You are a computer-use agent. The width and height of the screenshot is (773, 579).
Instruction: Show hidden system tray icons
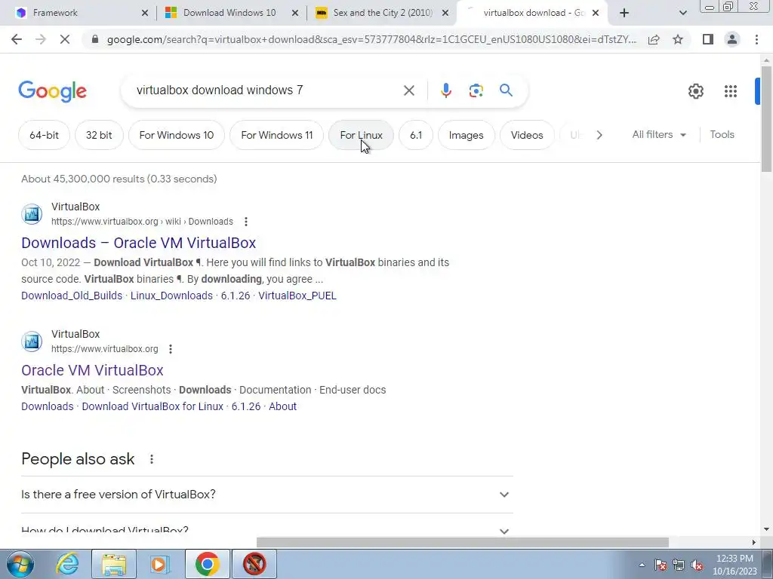tap(642, 565)
